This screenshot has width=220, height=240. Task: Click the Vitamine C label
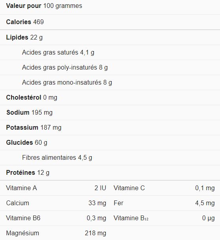(x=129, y=188)
